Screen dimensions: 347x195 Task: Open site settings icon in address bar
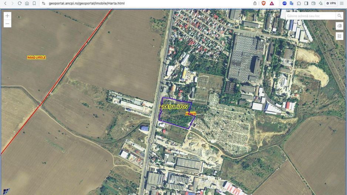point(44,3)
